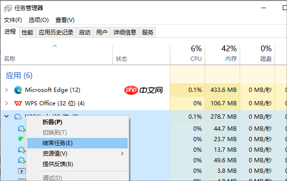Switch to the 进程 tab
The image size is (287, 181).
coord(10,32)
